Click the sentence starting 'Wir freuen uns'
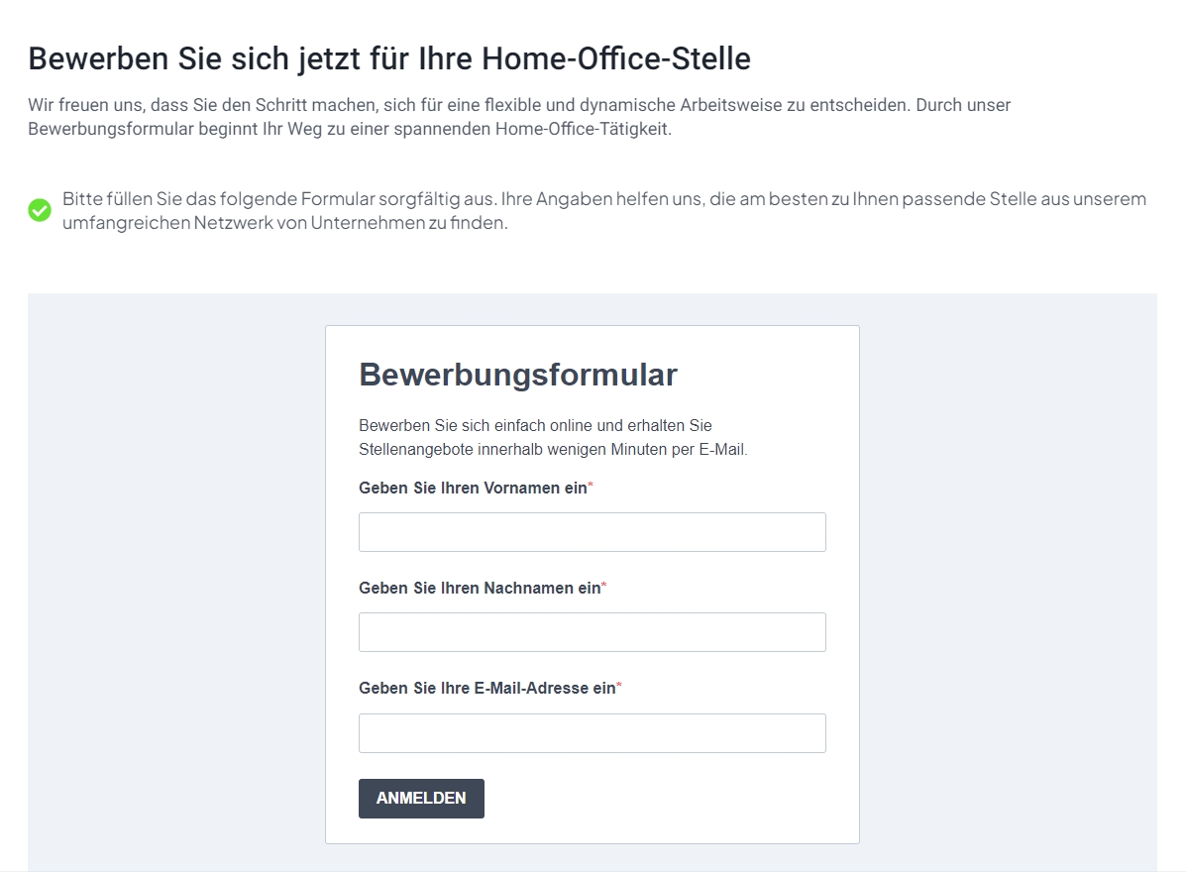The height and width of the screenshot is (872, 1186). [x=470, y=104]
